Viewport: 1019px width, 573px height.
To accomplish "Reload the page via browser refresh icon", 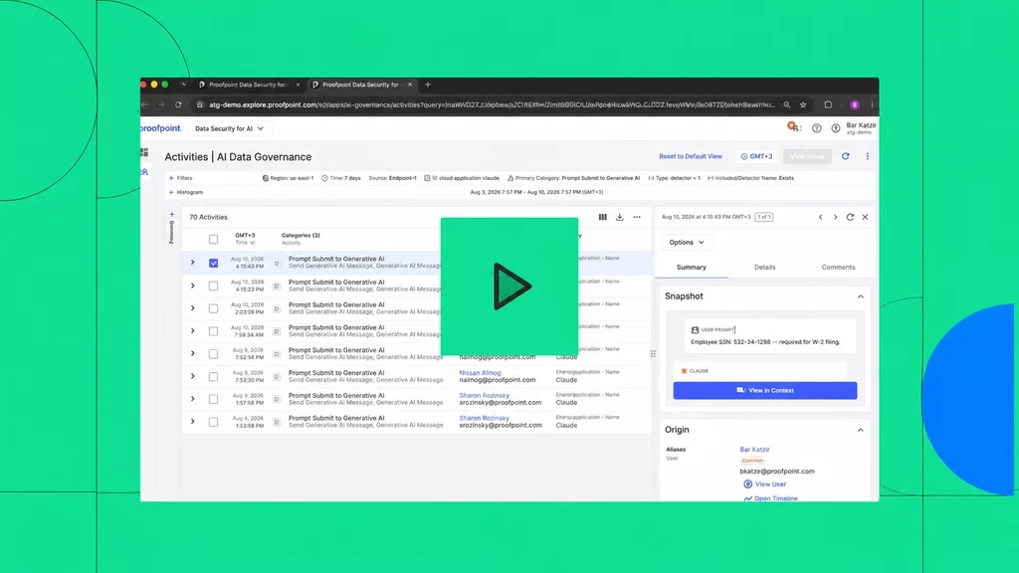I will (x=178, y=104).
